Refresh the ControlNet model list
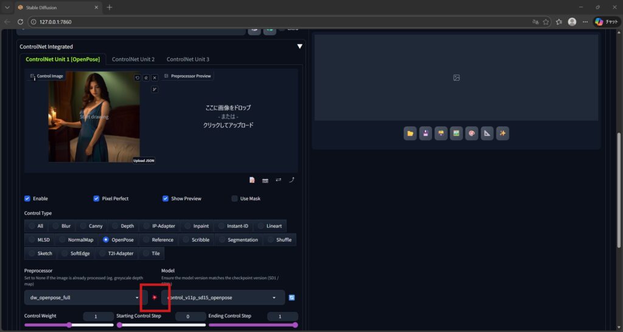The height and width of the screenshot is (332, 623). pyautogui.click(x=292, y=297)
